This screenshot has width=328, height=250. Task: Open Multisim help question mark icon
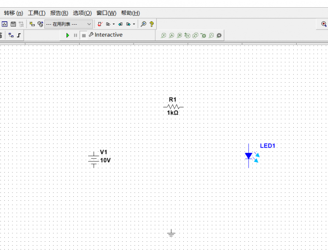pyautogui.click(x=151, y=24)
